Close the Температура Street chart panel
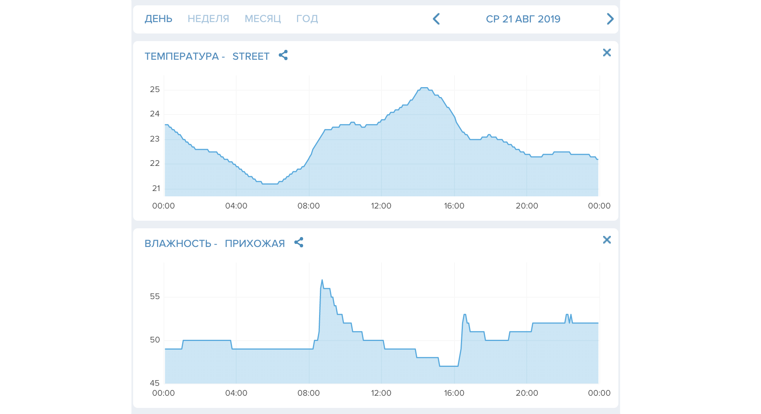This screenshot has height=414, width=761. click(607, 53)
